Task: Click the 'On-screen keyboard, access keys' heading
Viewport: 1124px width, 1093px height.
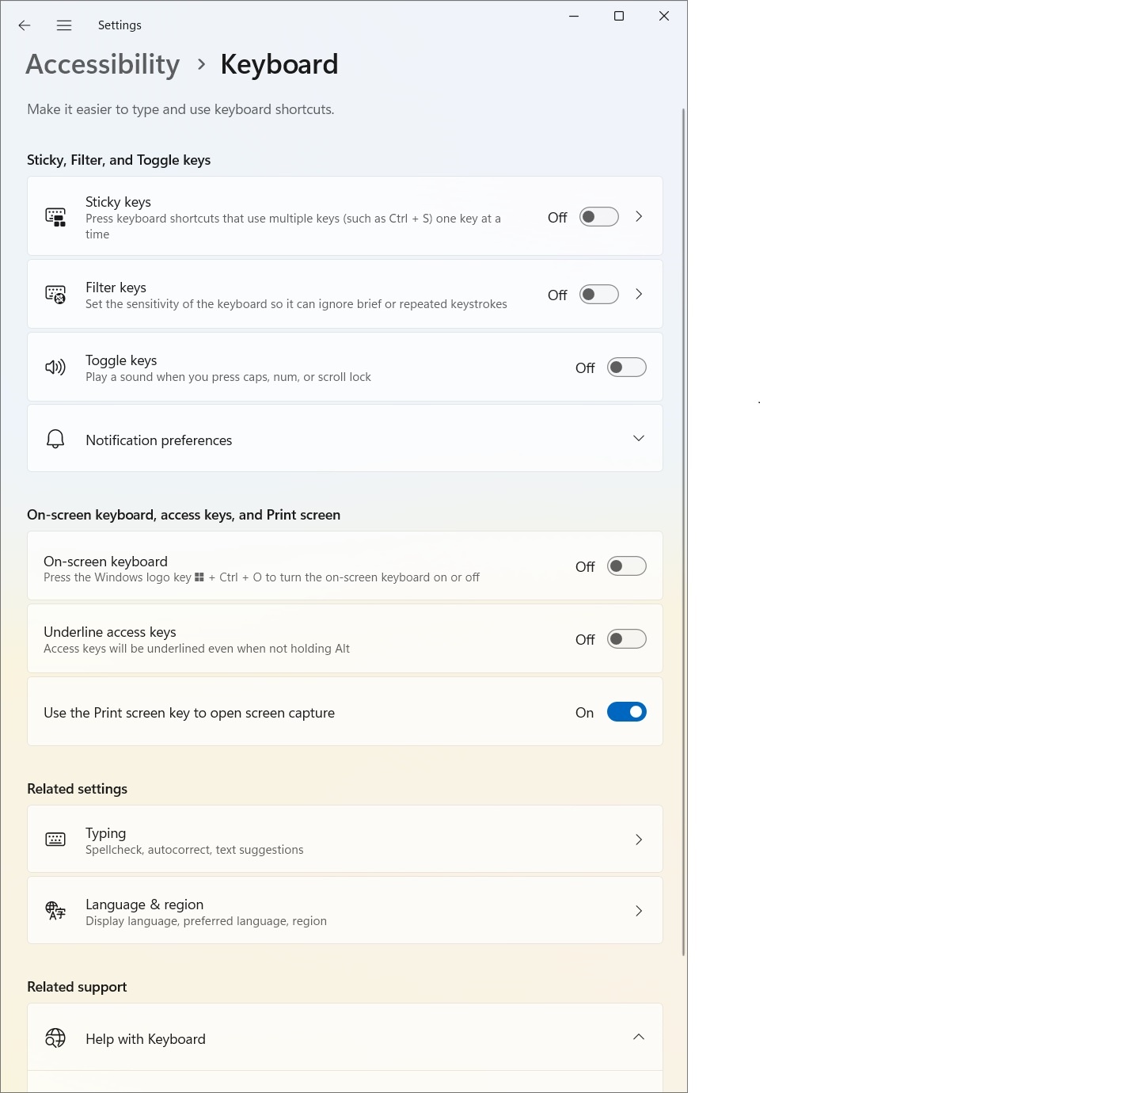Action: pos(184,515)
